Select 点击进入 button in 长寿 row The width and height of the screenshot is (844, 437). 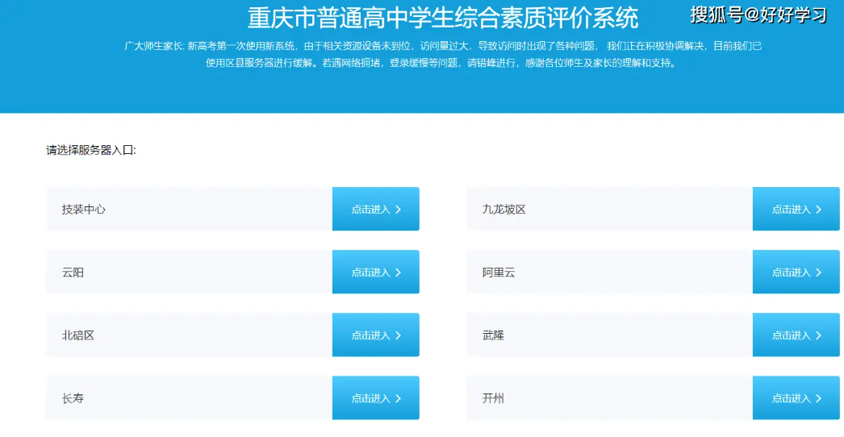pos(376,397)
